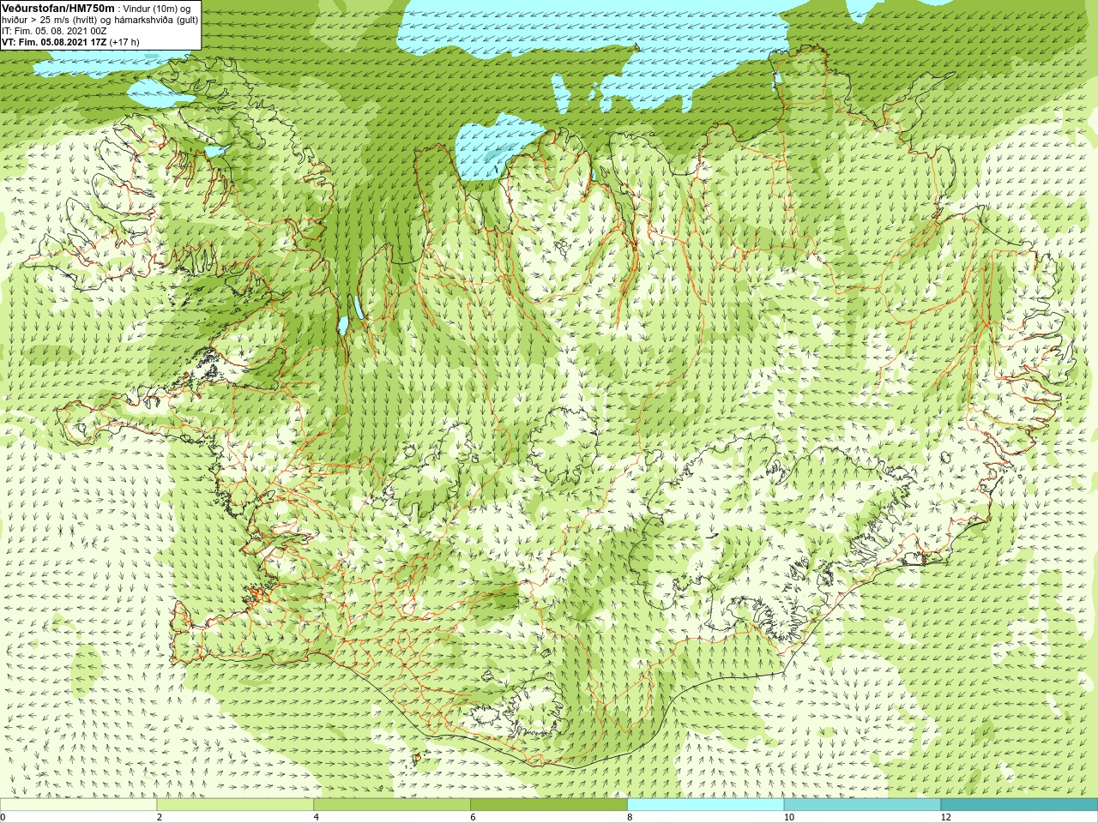Click the legend scale label '4'

click(x=317, y=817)
